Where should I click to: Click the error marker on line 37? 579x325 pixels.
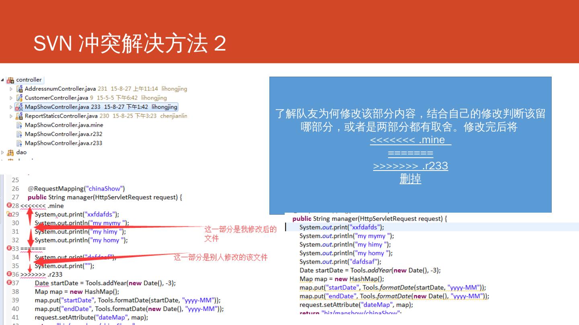(9, 282)
